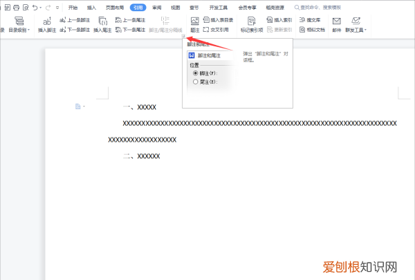415x280 pixels.
Task: Open the quick access toolbar customize dropdown
Action: click(x=57, y=8)
